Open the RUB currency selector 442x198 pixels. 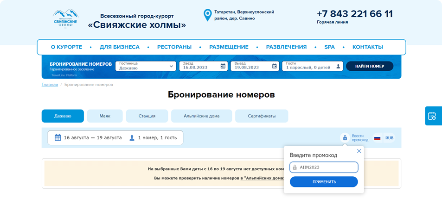point(389,138)
